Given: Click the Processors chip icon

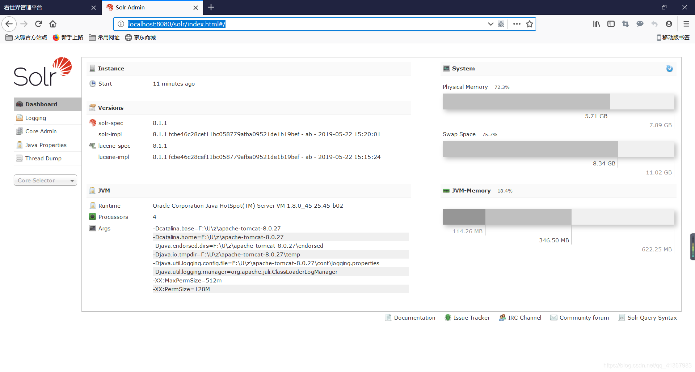Looking at the screenshot, I should (93, 217).
